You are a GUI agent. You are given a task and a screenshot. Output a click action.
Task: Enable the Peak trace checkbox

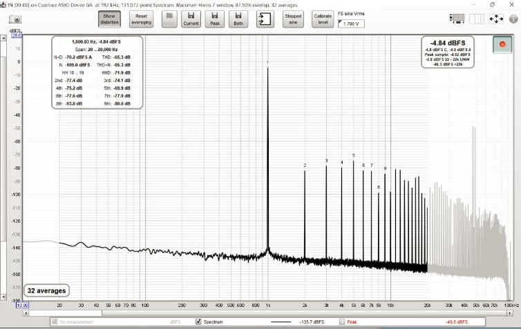tap(341, 321)
